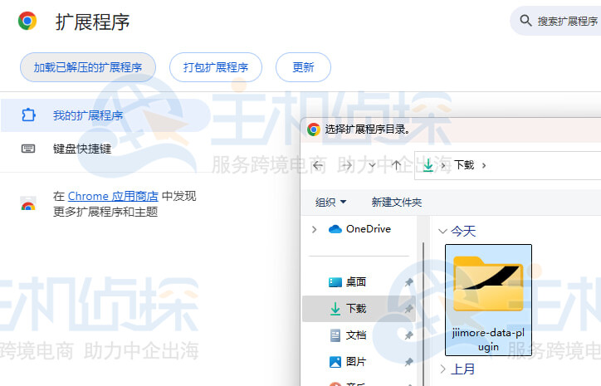Screen dimensions: 601x386
Task: Click the search magnifier icon
Action: (x=525, y=21)
